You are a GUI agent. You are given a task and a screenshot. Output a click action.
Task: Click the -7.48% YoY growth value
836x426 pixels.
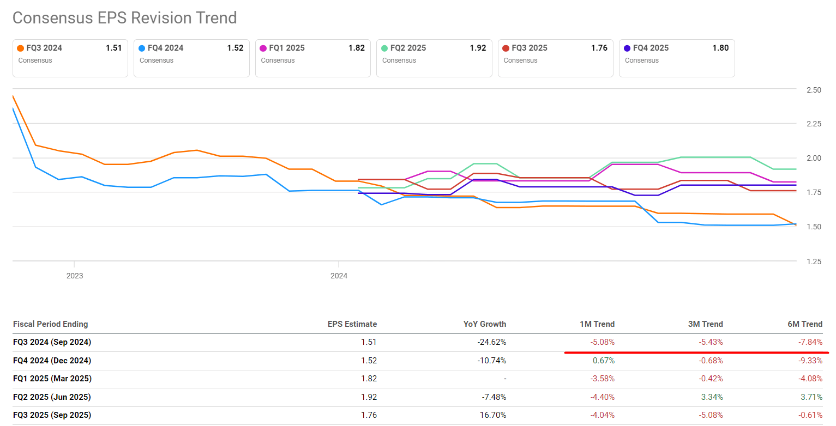pos(494,397)
